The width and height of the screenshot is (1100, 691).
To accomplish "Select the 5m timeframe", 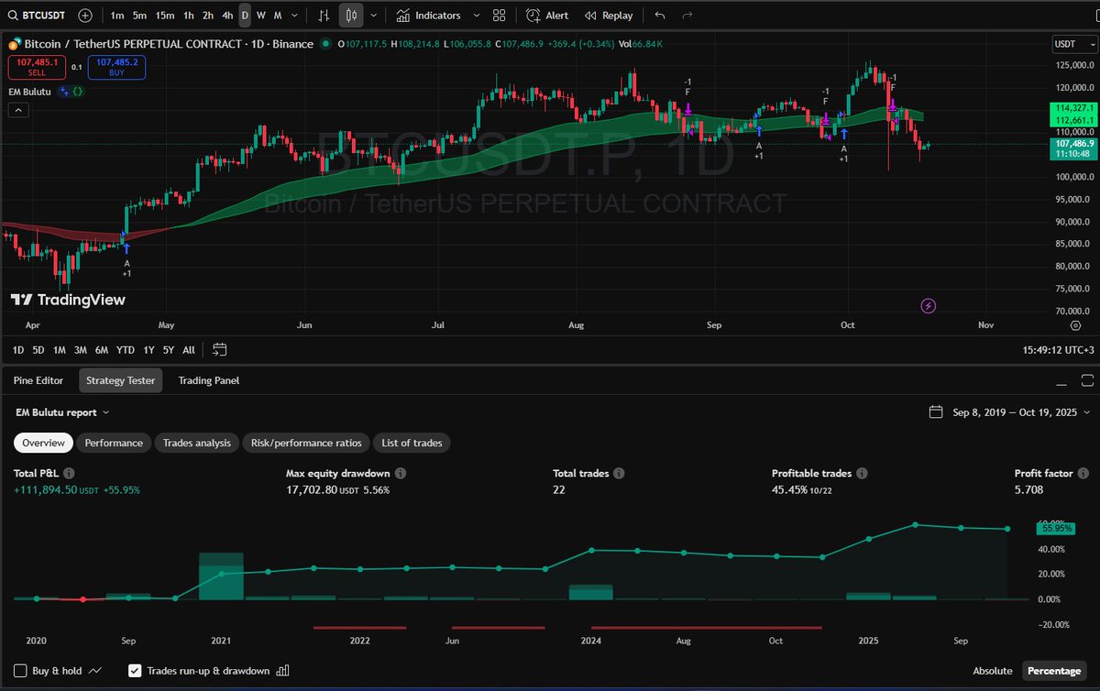I will 139,16.
